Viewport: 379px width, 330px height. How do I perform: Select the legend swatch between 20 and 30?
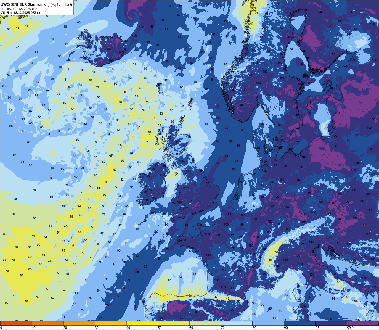tap(79, 323)
